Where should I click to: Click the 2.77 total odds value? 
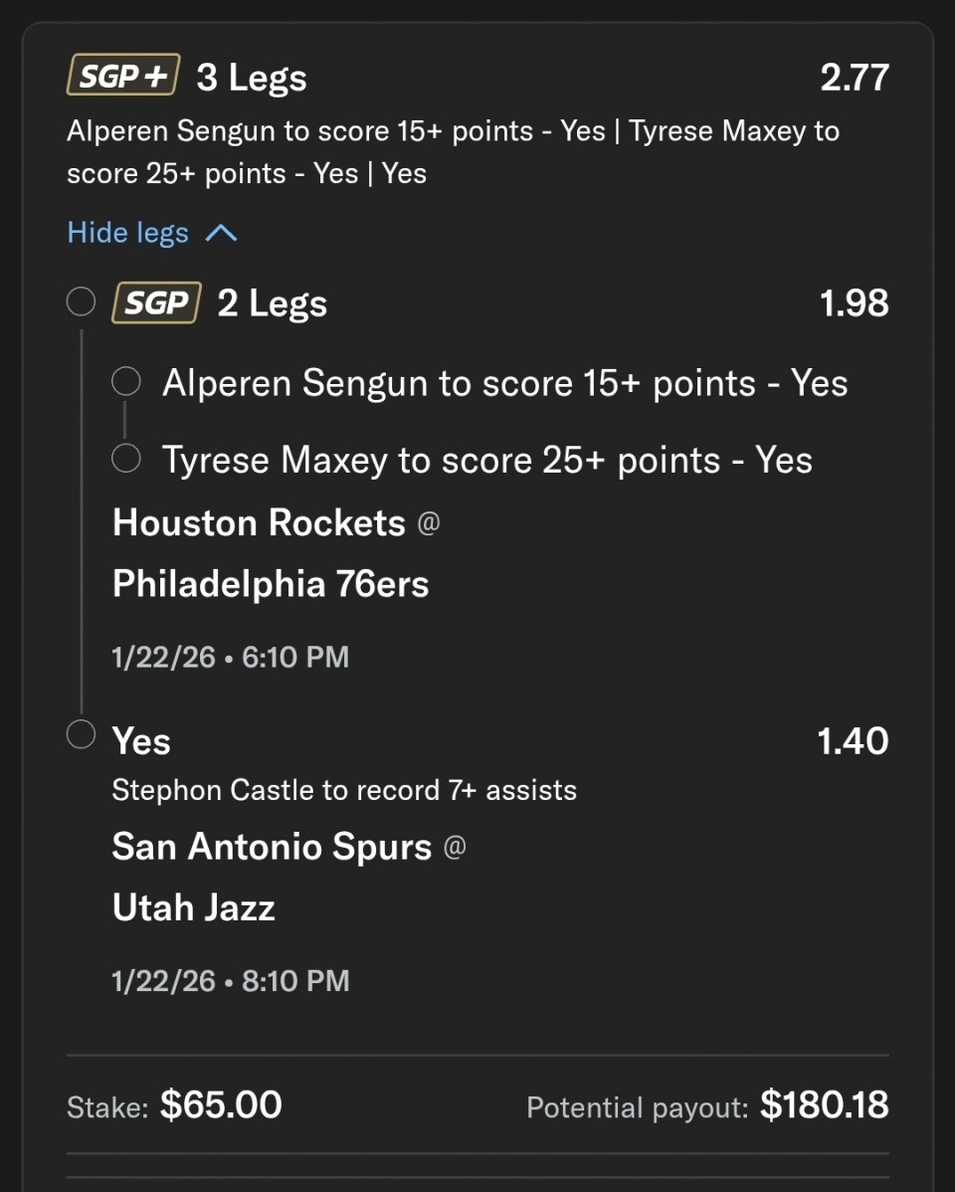click(x=854, y=78)
